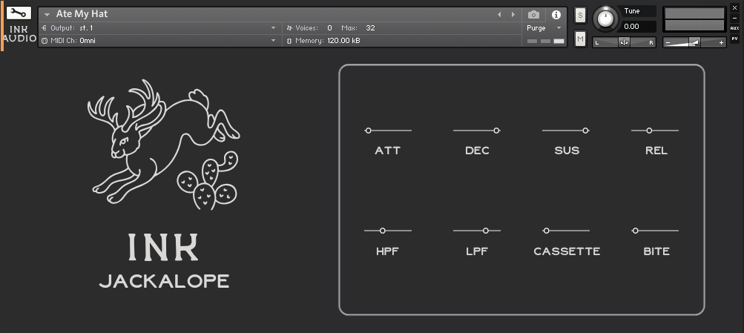This screenshot has height=333, width=744.
Task: Show instrument info with the i icon
Action: tap(556, 14)
